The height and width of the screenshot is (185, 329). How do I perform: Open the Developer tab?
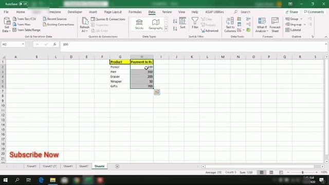75,12
